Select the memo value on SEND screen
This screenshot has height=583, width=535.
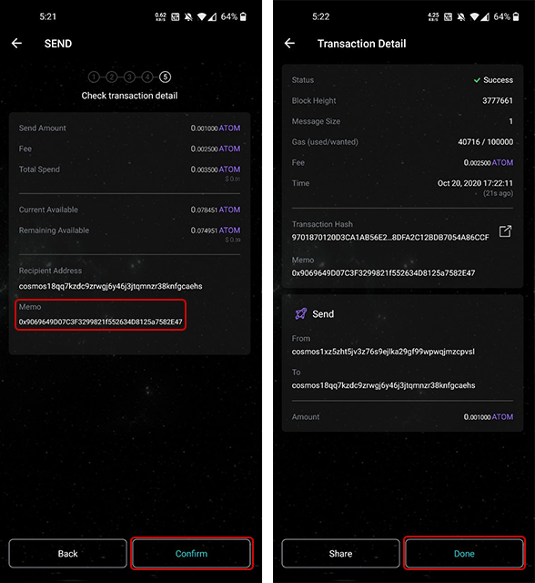[101, 322]
